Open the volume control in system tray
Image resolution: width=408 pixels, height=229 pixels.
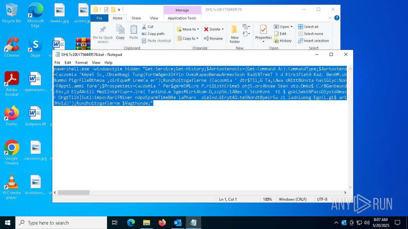[367, 223]
